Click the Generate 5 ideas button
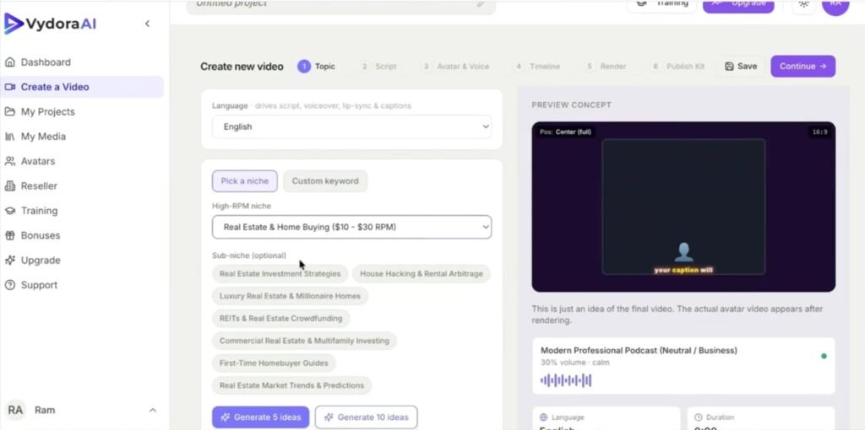 pos(261,417)
